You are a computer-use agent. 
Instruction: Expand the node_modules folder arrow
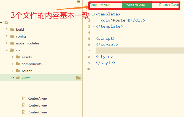pos(7,43)
